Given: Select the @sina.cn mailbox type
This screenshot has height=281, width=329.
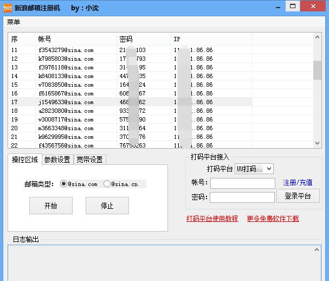Looking at the screenshot, I should 121,184.
